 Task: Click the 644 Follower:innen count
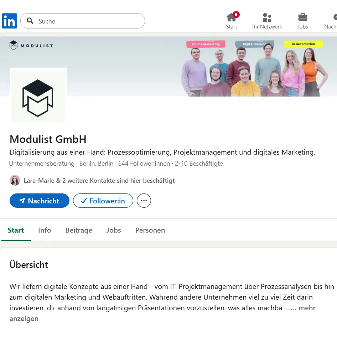pyautogui.click(x=144, y=164)
